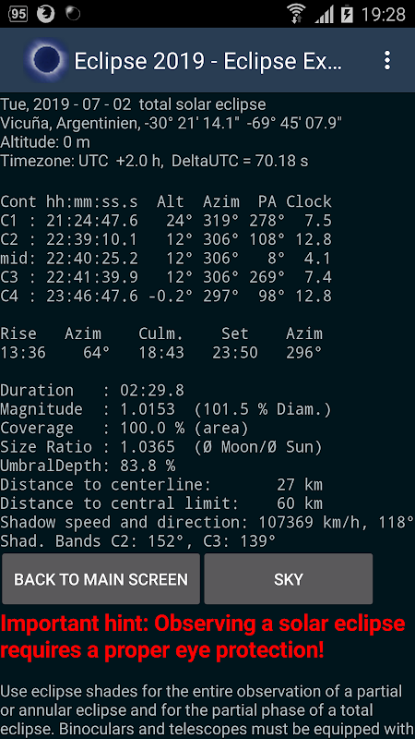Viewport: 415px width, 739px height.
Task: Tap the Vicuña location coordinates line
Action: tap(172, 123)
